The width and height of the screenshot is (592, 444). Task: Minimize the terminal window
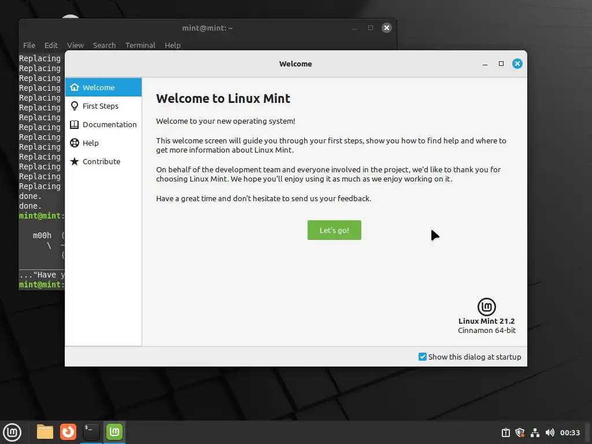(354, 28)
